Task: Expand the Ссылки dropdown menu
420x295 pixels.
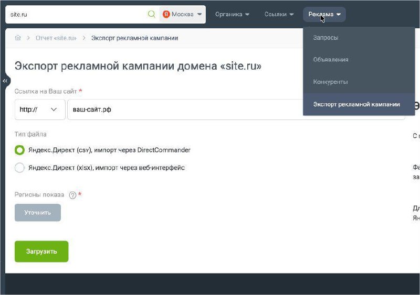Action: (279, 14)
